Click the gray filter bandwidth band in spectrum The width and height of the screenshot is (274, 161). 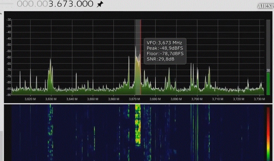pyautogui.click(x=138, y=57)
